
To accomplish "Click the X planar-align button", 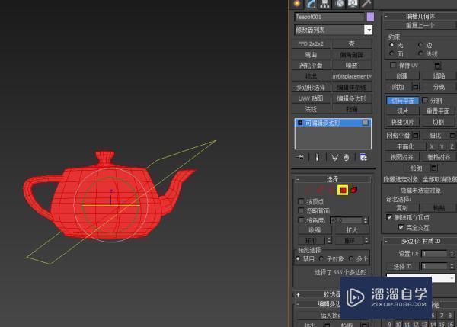I will click(x=432, y=146).
